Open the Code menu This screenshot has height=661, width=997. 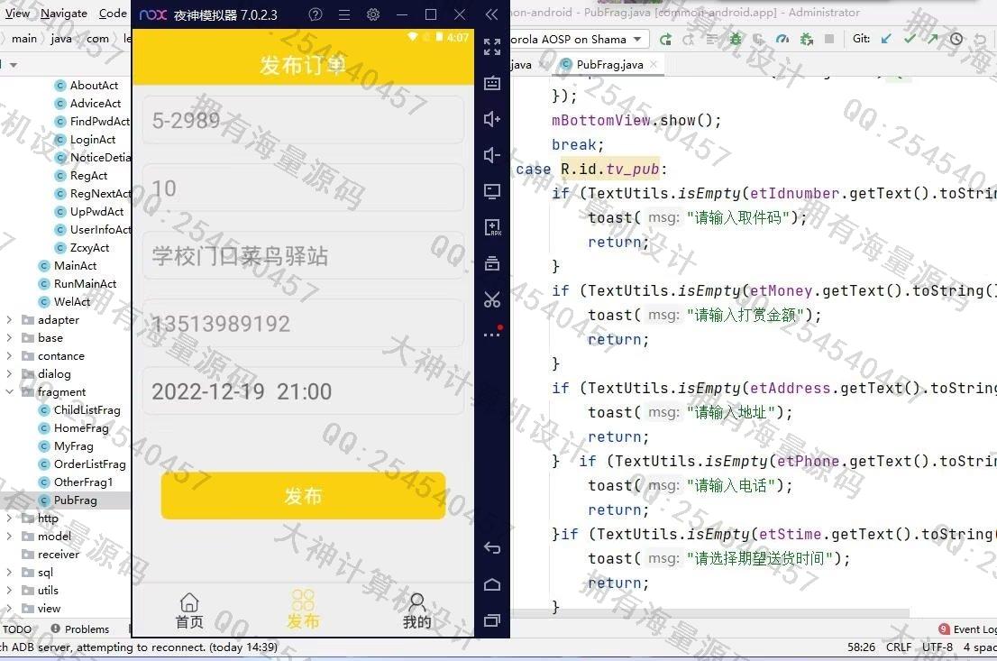(x=113, y=13)
